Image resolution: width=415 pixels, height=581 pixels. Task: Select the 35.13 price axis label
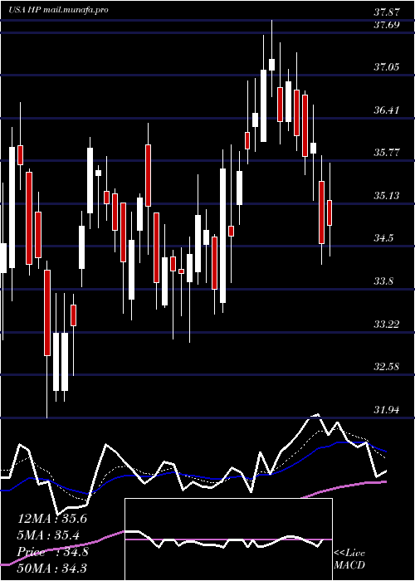(387, 195)
